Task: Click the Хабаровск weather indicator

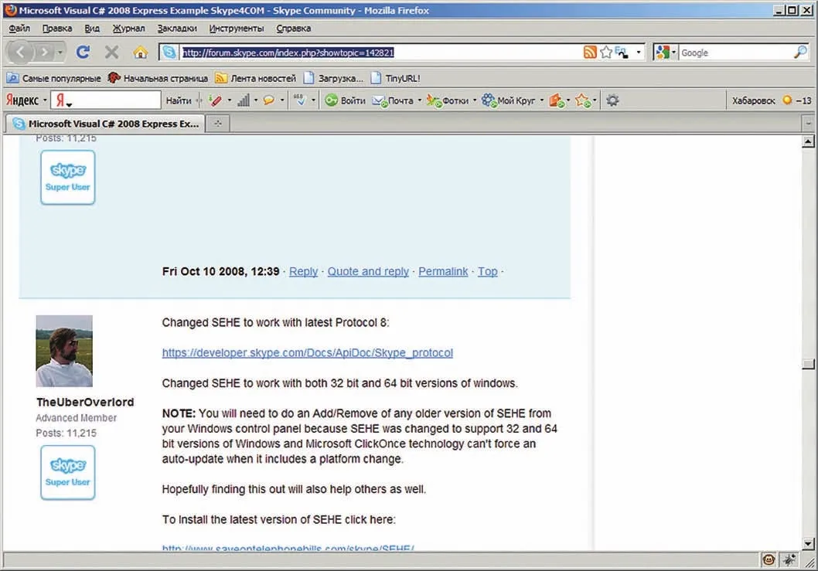Action: (x=772, y=100)
